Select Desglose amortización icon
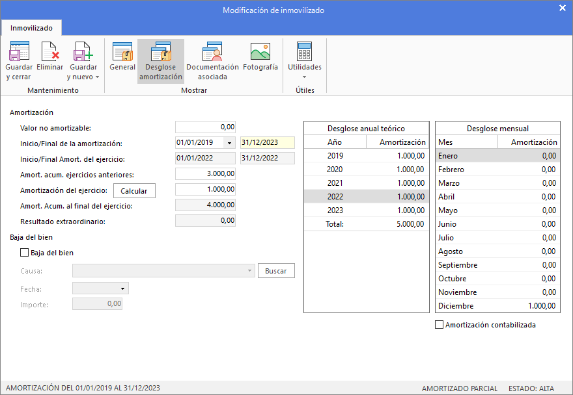The width and height of the screenshot is (573, 395). click(161, 51)
